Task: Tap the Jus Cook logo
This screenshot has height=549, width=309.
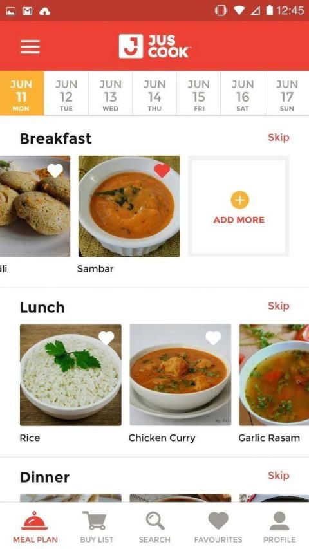Action: pos(154,46)
